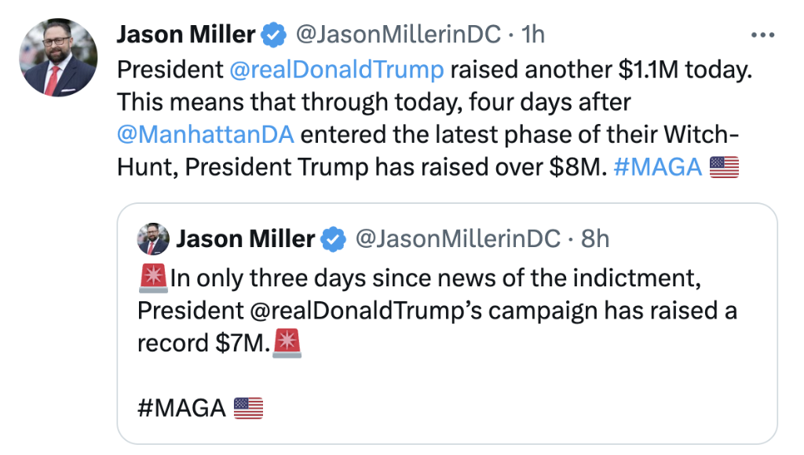Click the Jason Miller name in the quoted tweet
The image size is (804, 455).
point(246,239)
